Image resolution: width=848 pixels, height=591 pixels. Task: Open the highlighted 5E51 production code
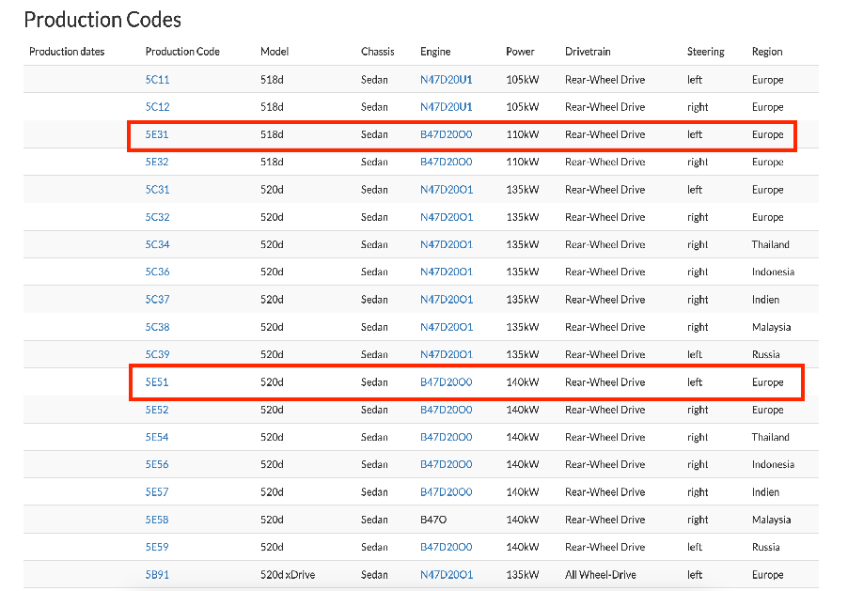pos(157,382)
